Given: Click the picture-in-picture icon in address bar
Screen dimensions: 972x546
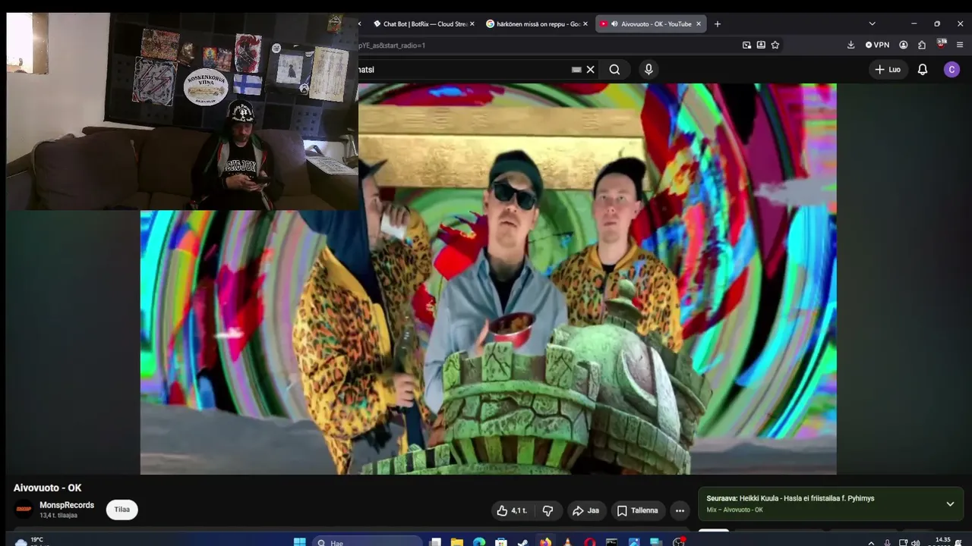Looking at the screenshot, I should (746, 45).
